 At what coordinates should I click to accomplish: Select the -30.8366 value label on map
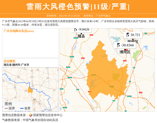(x=128, y=45)
